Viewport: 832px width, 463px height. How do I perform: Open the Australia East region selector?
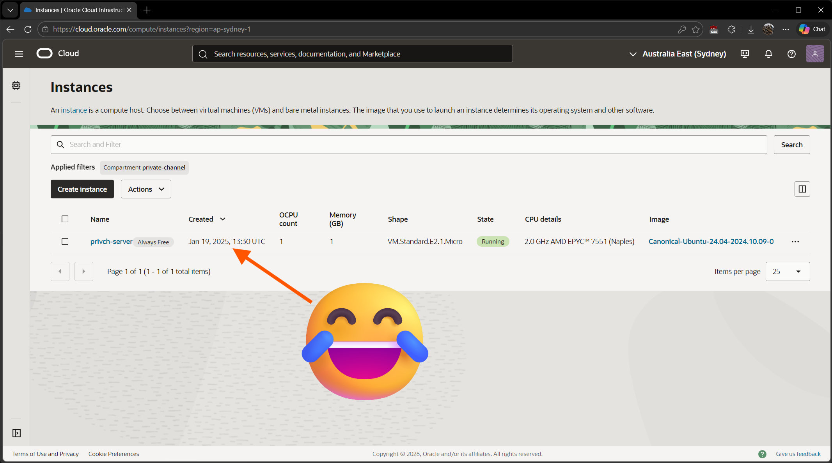(678, 54)
